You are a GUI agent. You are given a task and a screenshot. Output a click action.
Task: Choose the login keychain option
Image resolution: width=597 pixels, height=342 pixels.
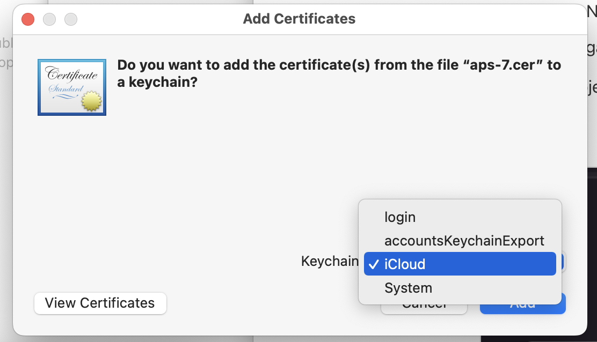tap(400, 217)
